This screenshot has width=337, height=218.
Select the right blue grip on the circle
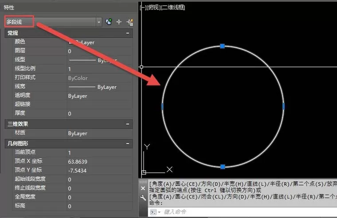pos(283,106)
